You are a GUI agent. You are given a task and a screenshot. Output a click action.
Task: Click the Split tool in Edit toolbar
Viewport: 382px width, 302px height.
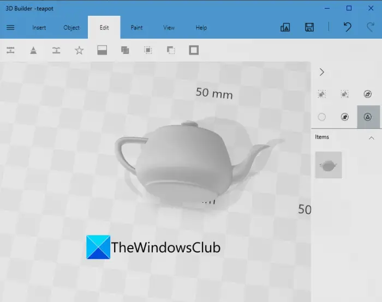(10, 50)
